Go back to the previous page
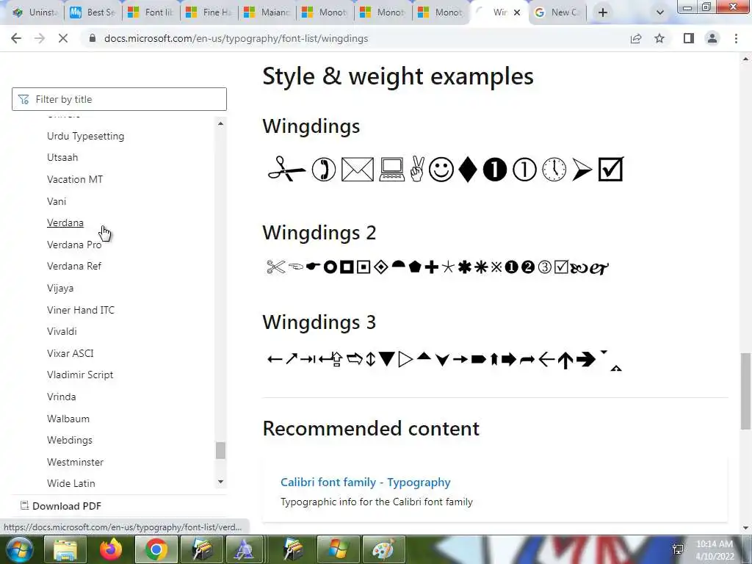The height and width of the screenshot is (564, 752). point(16,38)
